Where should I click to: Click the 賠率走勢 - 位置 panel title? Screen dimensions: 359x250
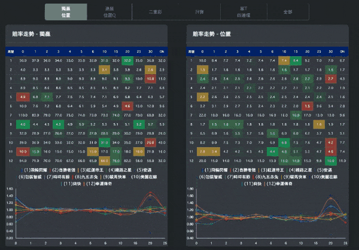tap(209, 35)
